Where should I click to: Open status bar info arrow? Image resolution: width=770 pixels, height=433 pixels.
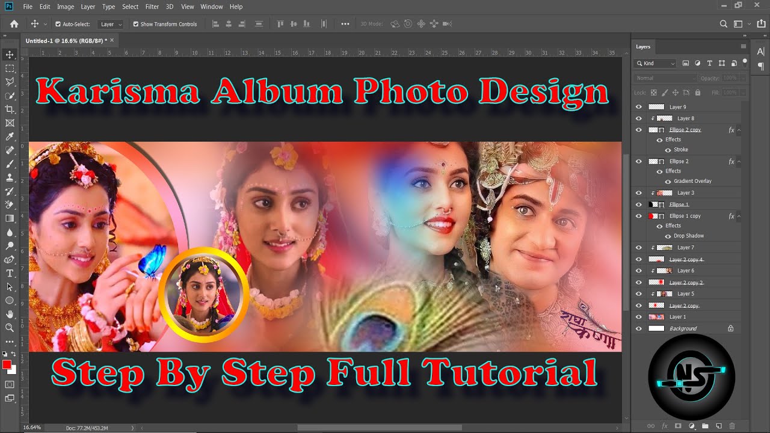point(132,428)
